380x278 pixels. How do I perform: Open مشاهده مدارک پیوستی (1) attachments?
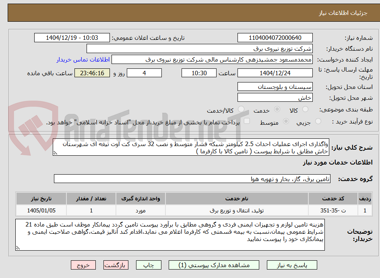click(214, 265)
